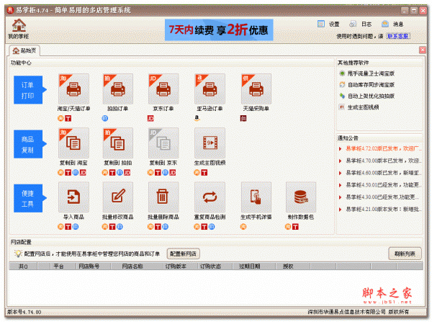This screenshot has width=432, height=322.
Task: Open 复制到淘宝 copy icon
Action: coord(73,143)
